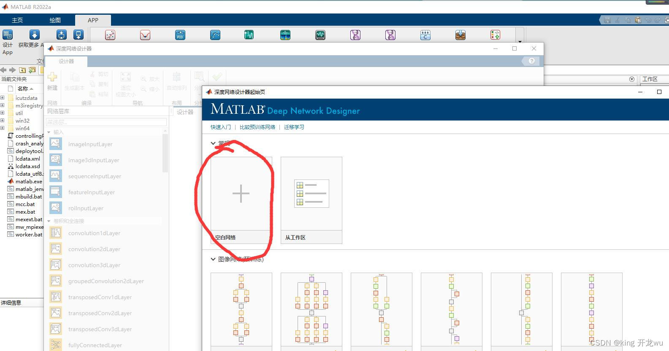Choose the 从工作区 network option
Image resolution: width=669 pixels, height=351 pixels.
pyautogui.click(x=311, y=200)
